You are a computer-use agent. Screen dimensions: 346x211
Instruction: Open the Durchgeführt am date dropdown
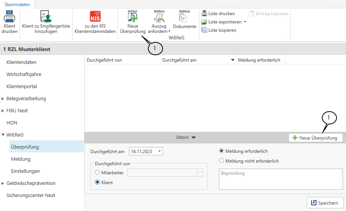[x=160, y=152]
